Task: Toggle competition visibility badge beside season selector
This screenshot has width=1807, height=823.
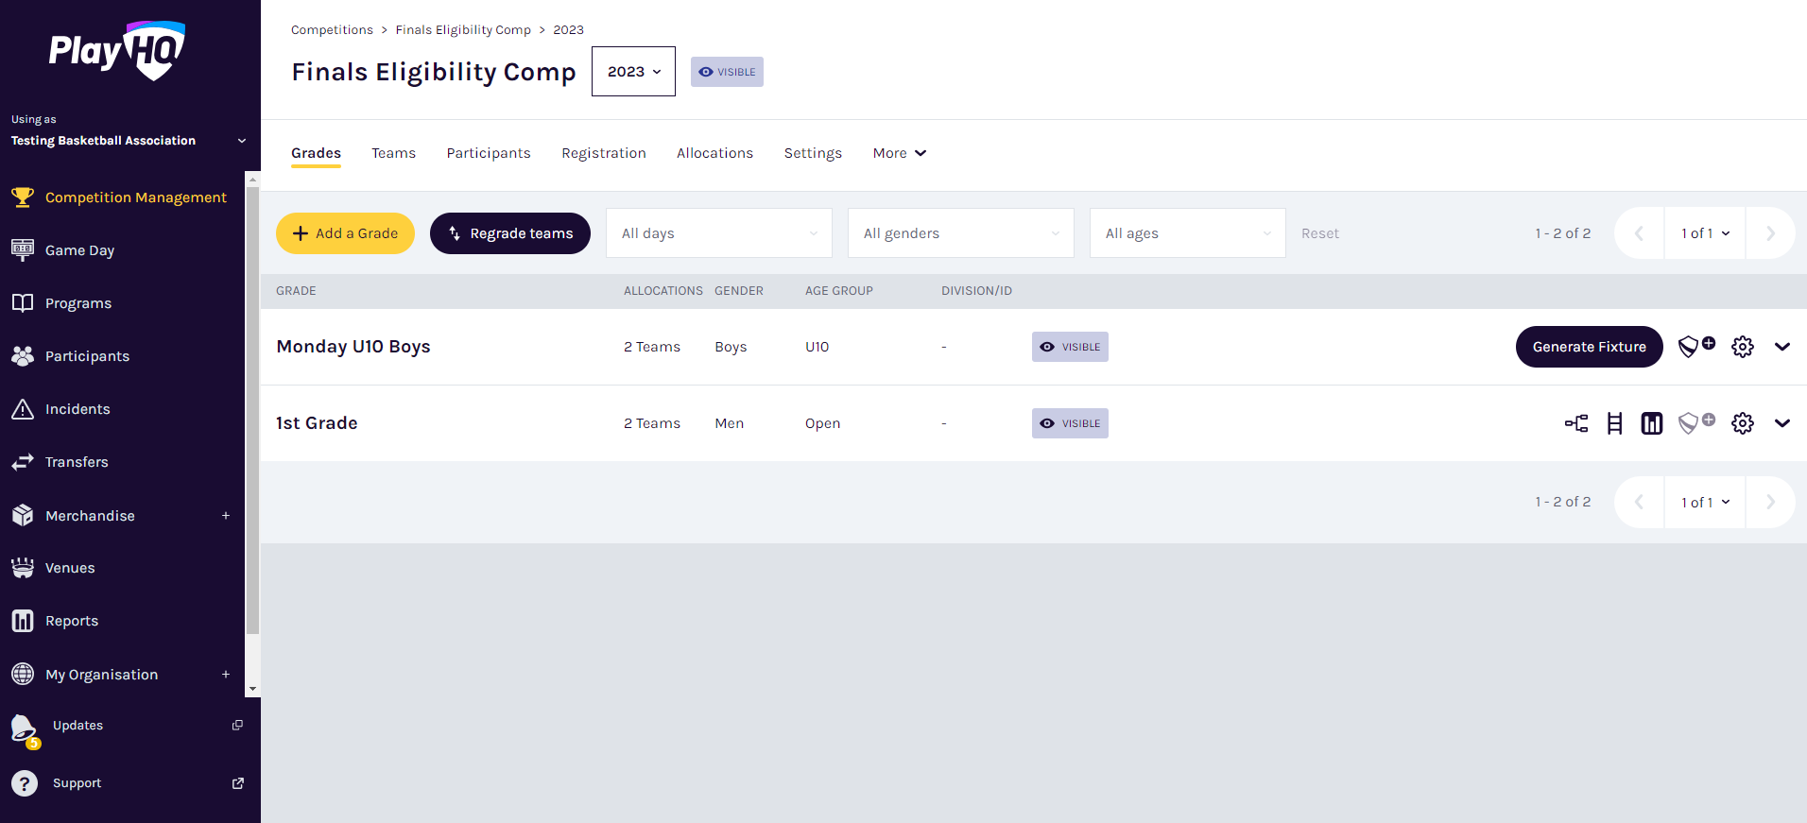Action: coord(727,72)
